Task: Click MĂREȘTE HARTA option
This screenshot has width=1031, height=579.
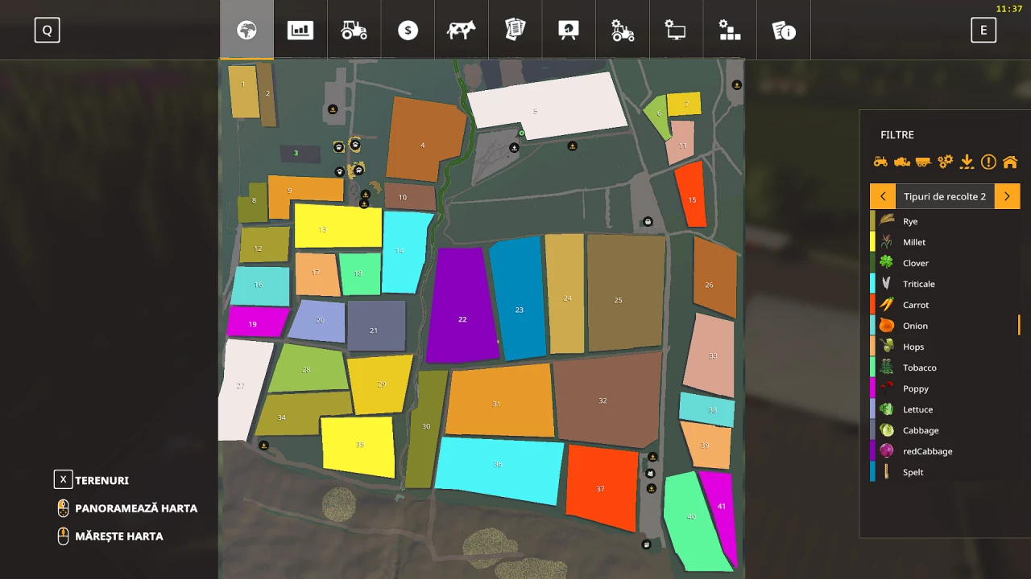Action: pyautogui.click(x=119, y=536)
